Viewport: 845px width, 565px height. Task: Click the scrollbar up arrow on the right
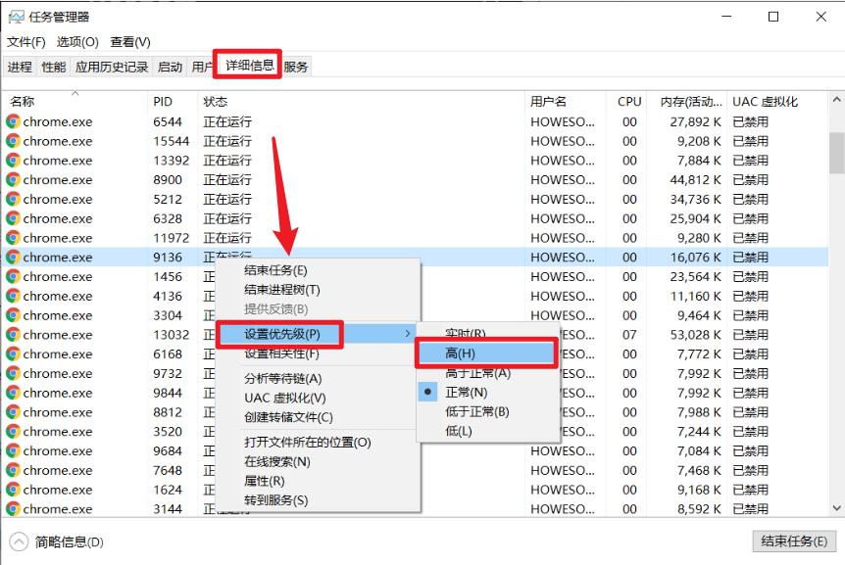click(836, 98)
